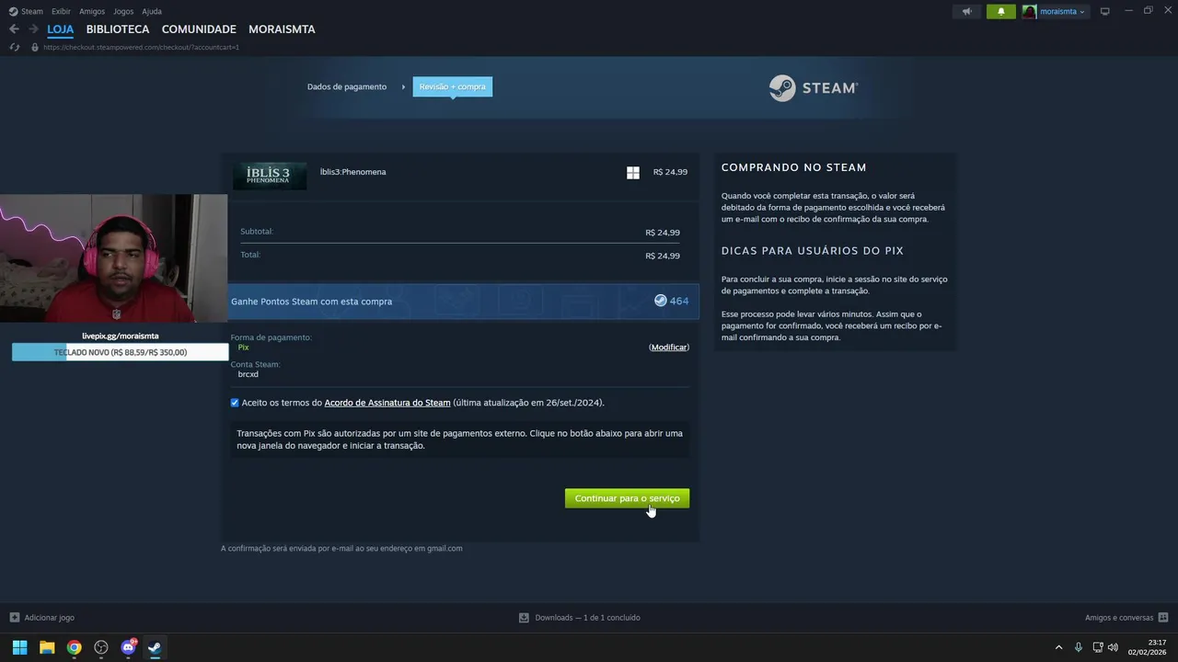Click the padlock icon beside the URL

pos(35,47)
